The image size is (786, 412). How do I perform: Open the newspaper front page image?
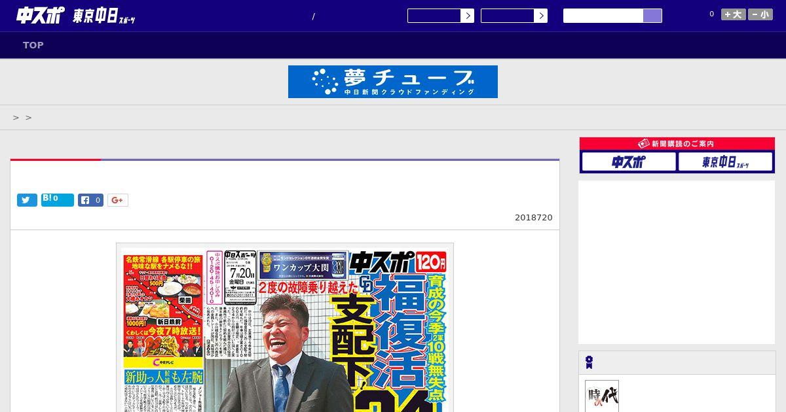pyautogui.click(x=285, y=328)
